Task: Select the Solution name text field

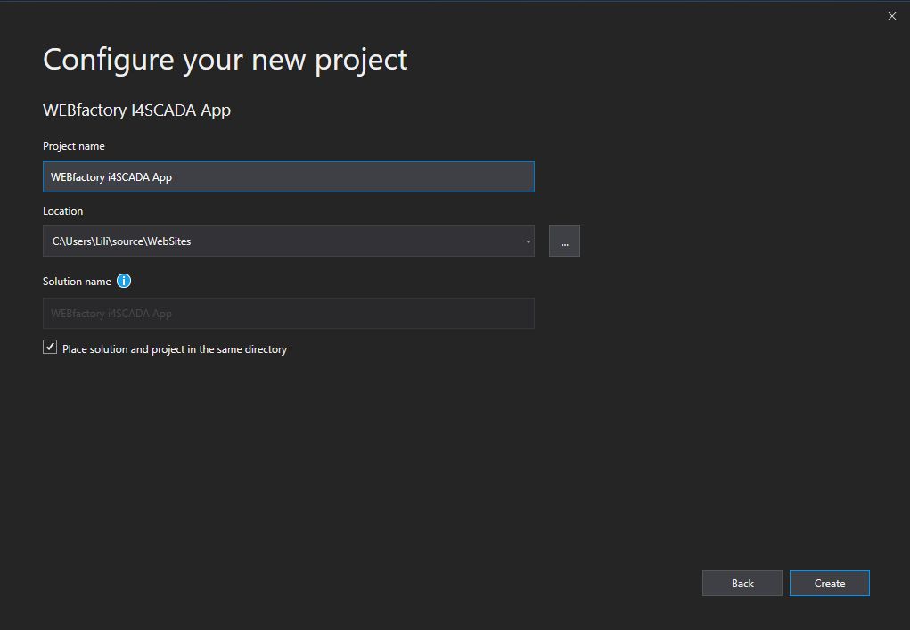Action: (x=288, y=313)
